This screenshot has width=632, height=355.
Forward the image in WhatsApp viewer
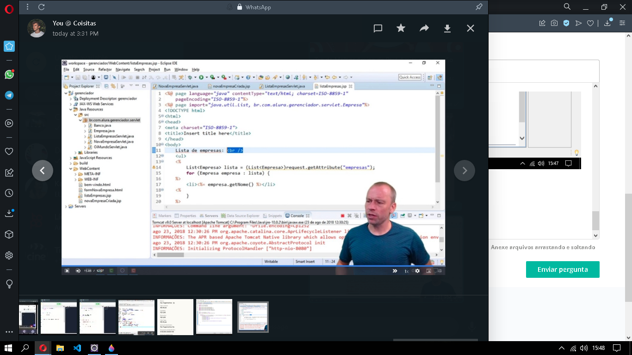424,28
